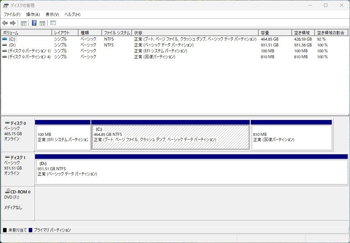350x243 pixels.
Task: Open the Help toolbar icon
Action: pos(34,23)
